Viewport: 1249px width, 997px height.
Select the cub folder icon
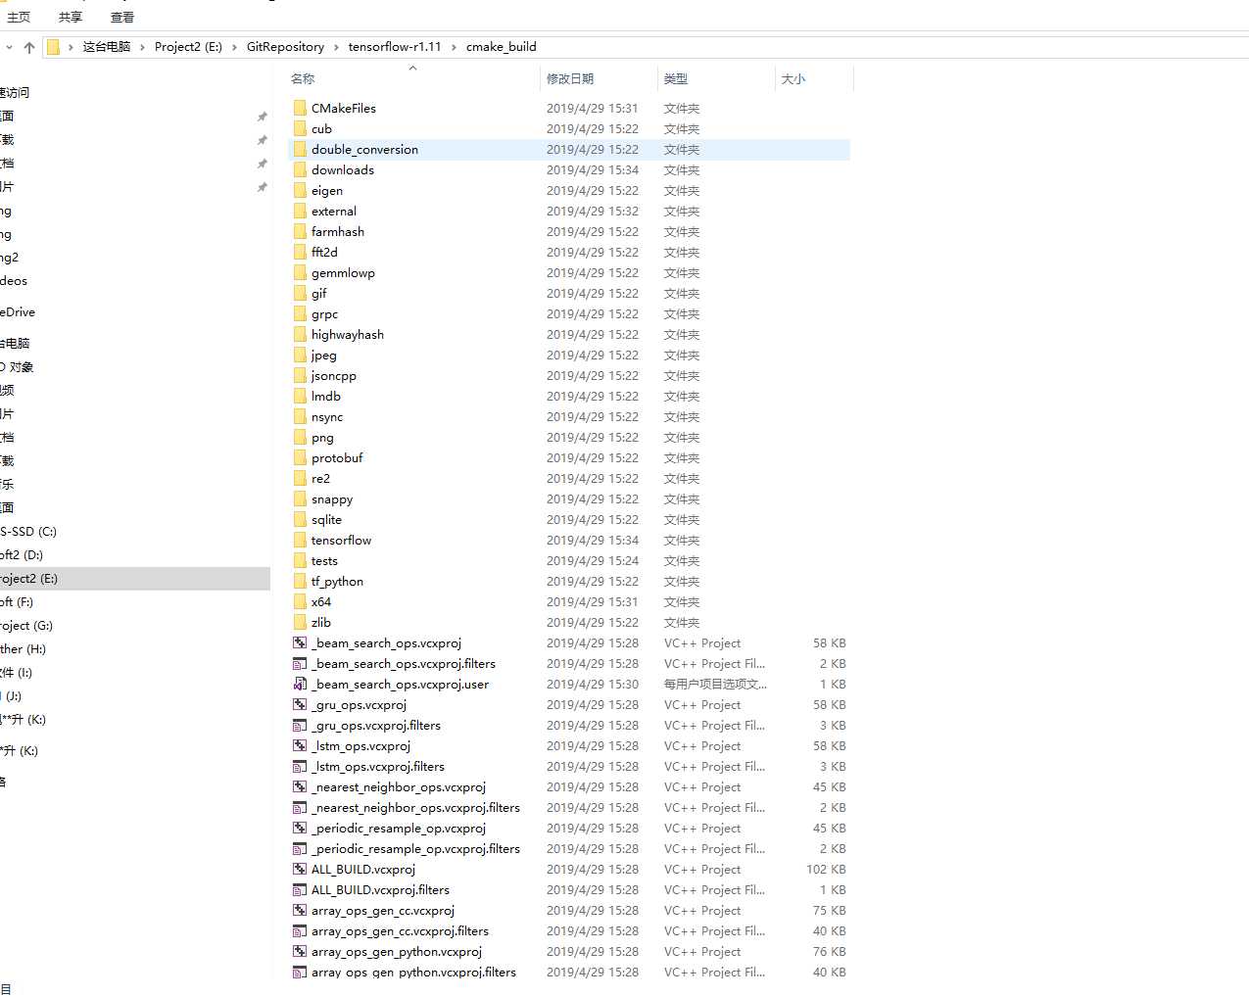(300, 128)
